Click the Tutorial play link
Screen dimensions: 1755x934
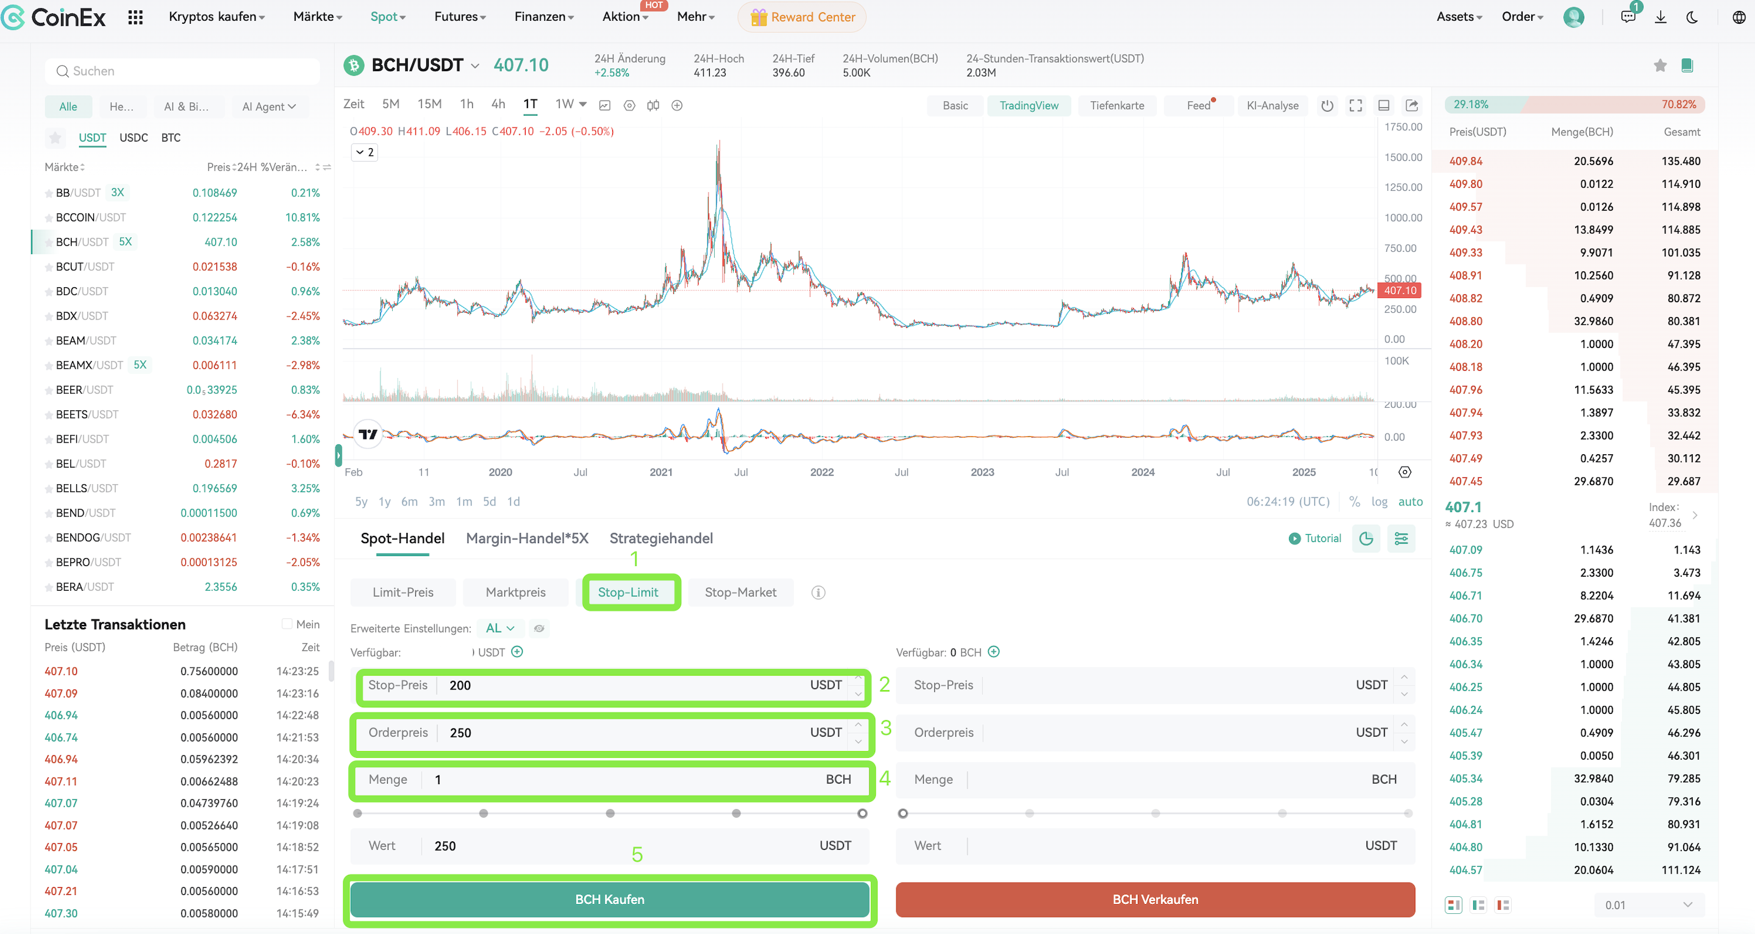coord(1314,538)
